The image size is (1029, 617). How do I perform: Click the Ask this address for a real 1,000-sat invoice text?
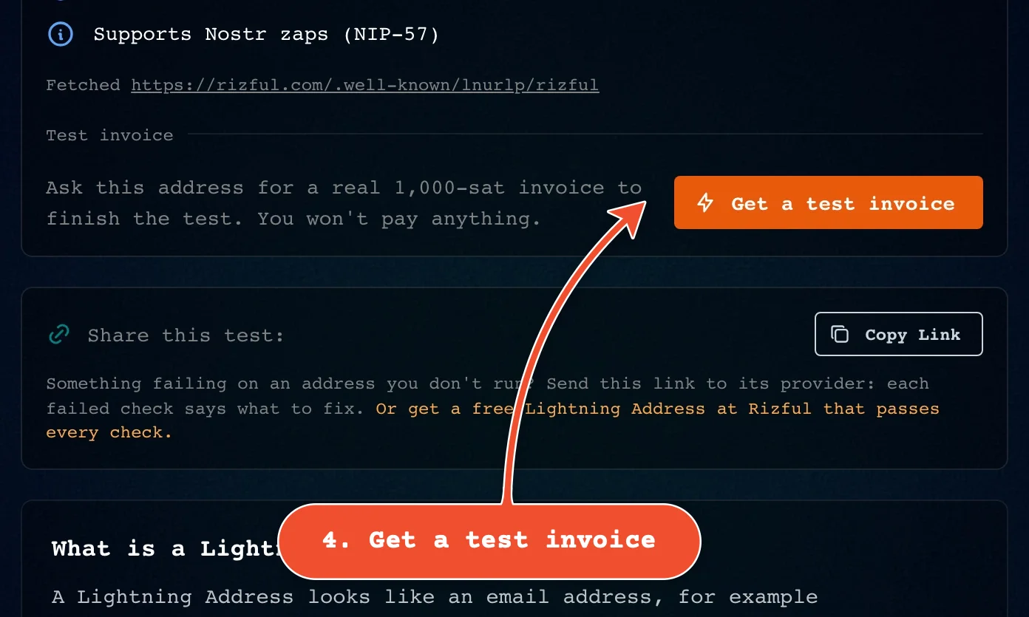pyautogui.click(x=344, y=203)
